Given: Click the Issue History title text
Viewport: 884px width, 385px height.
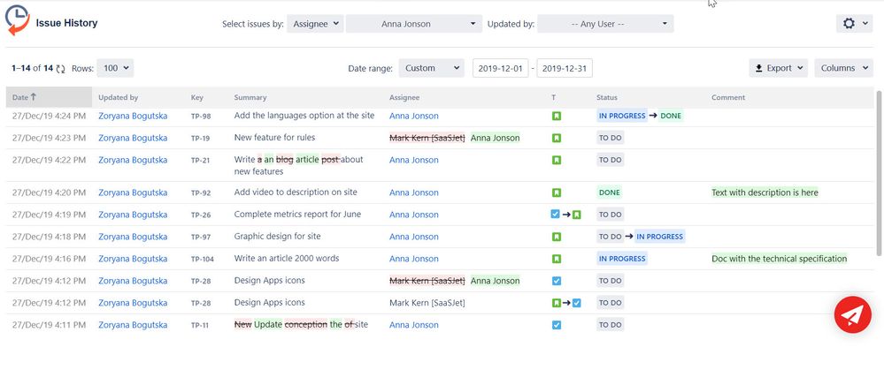Looking at the screenshot, I should pyautogui.click(x=66, y=23).
